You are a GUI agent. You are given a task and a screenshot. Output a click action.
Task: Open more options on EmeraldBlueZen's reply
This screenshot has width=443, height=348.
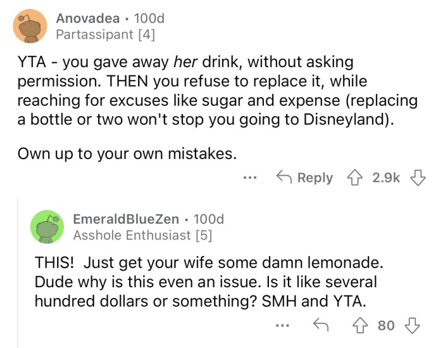tap(284, 326)
